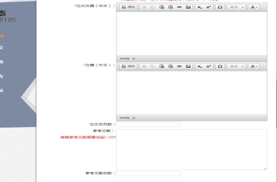Viewport: 277px width, 182px height.
Task: Open font size dropdown in Chinese abstract editor
Action: (236, 7)
